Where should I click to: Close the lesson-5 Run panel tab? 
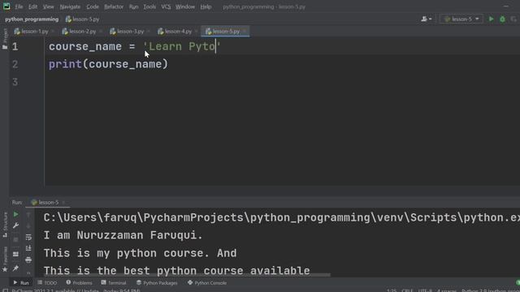(63, 202)
